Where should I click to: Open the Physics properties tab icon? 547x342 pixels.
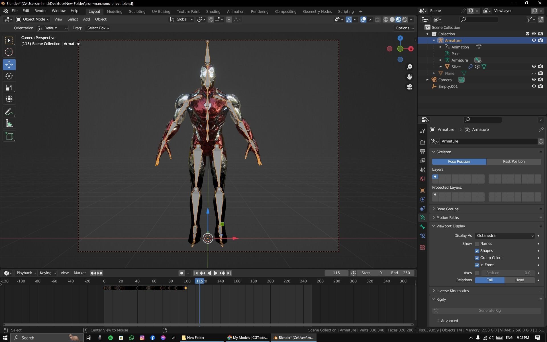click(423, 199)
